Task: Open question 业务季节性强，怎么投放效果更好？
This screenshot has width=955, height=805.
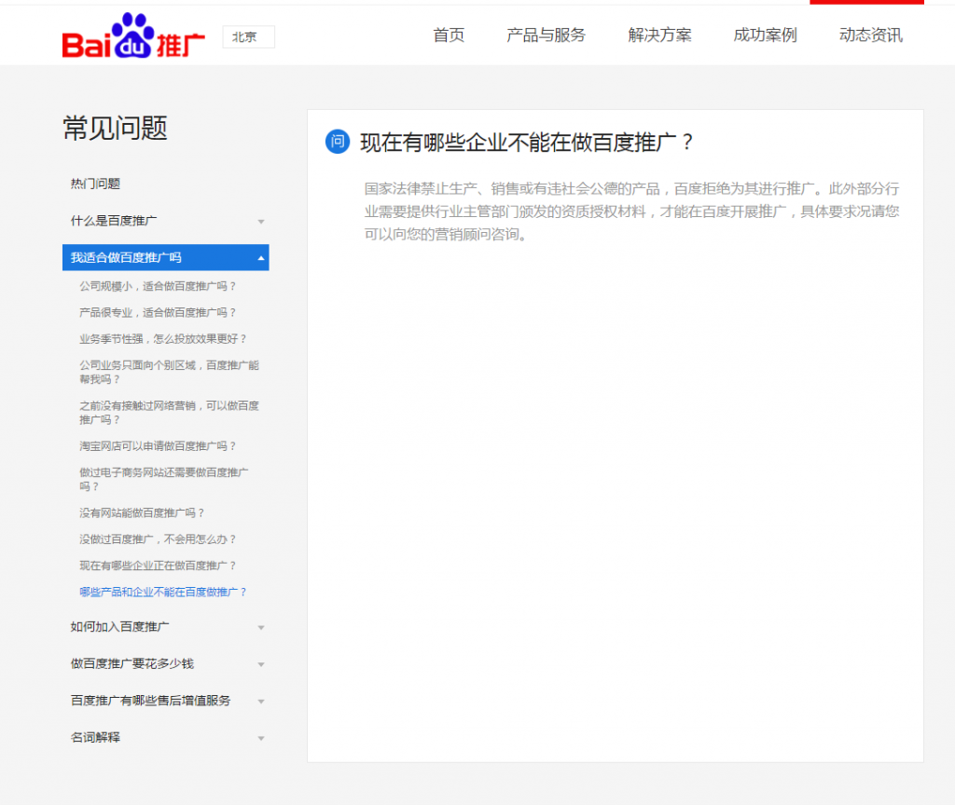Action: click(163, 339)
